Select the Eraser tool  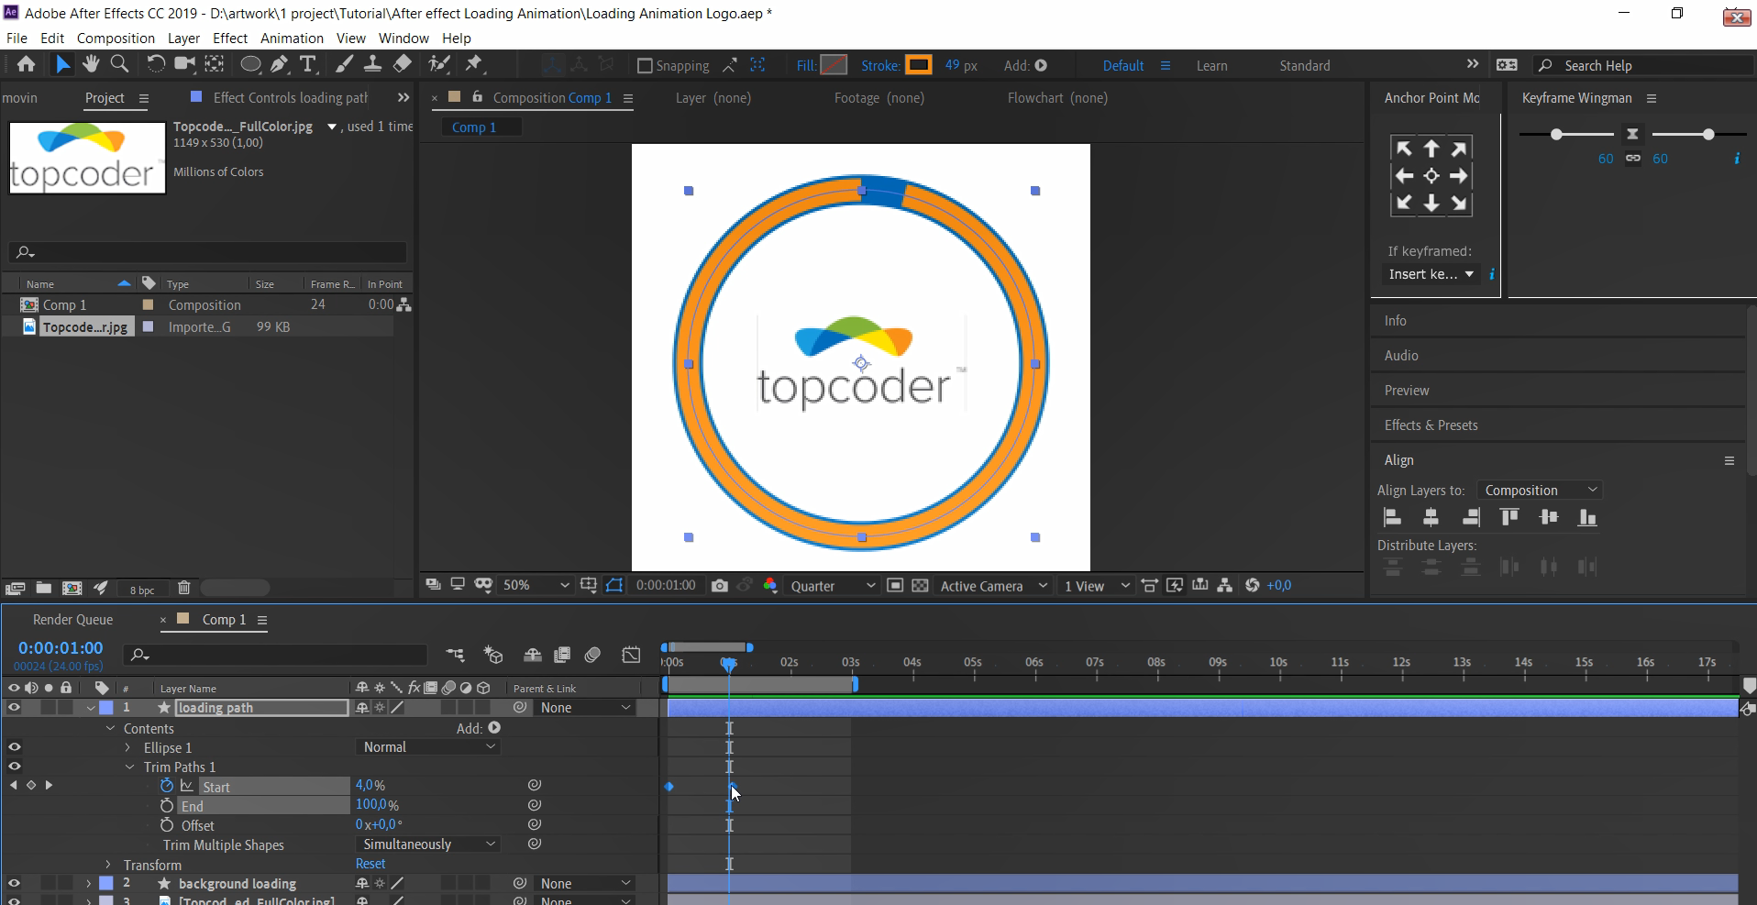click(403, 63)
